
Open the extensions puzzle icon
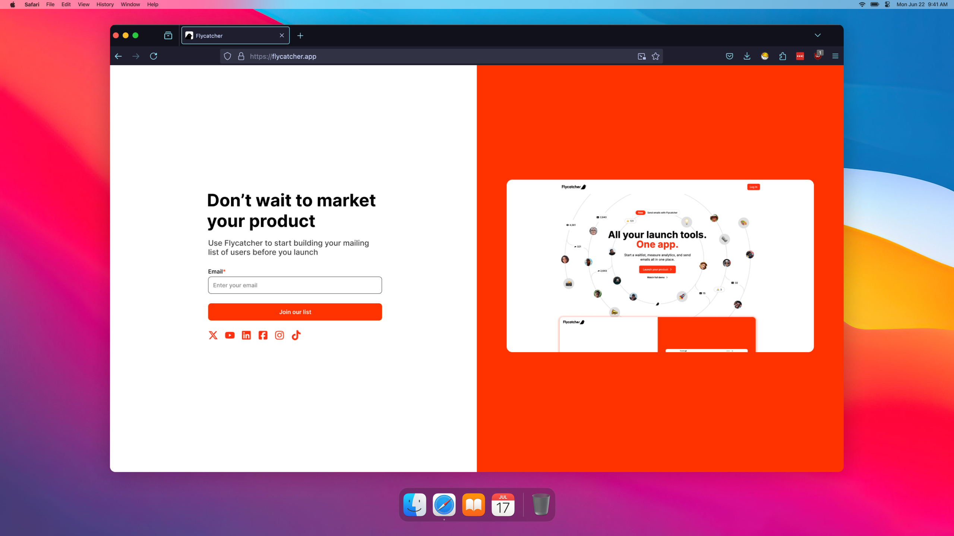point(782,56)
